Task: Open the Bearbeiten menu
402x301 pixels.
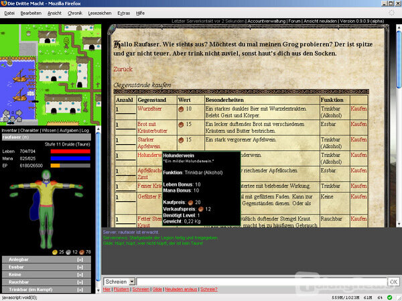Action: coord(31,13)
